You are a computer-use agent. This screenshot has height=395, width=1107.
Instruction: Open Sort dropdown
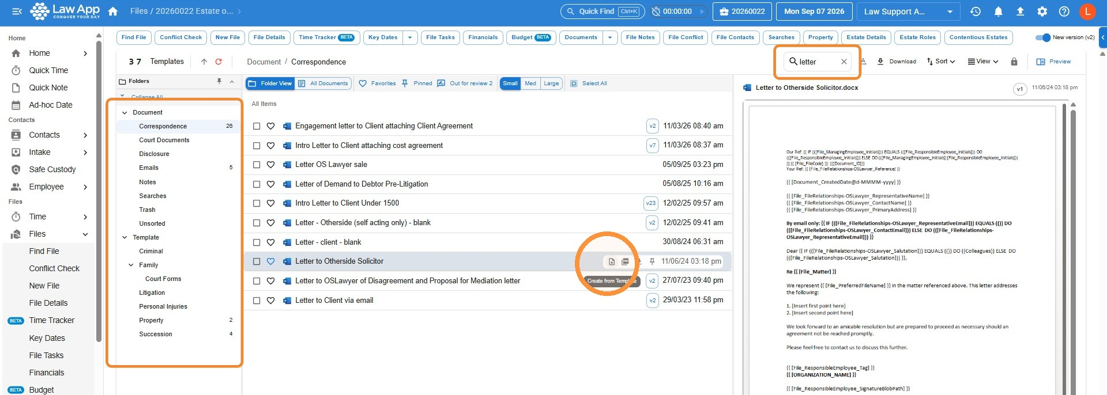click(941, 62)
